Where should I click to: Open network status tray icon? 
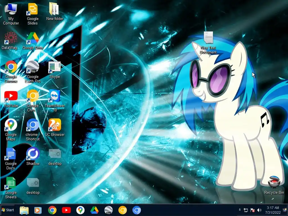[x=246, y=210]
